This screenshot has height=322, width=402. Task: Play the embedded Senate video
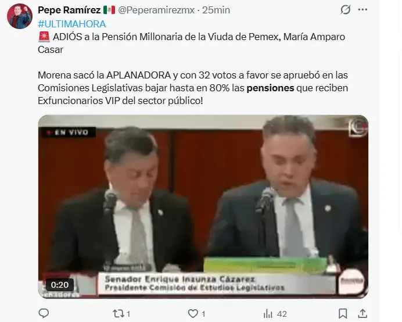203,206
